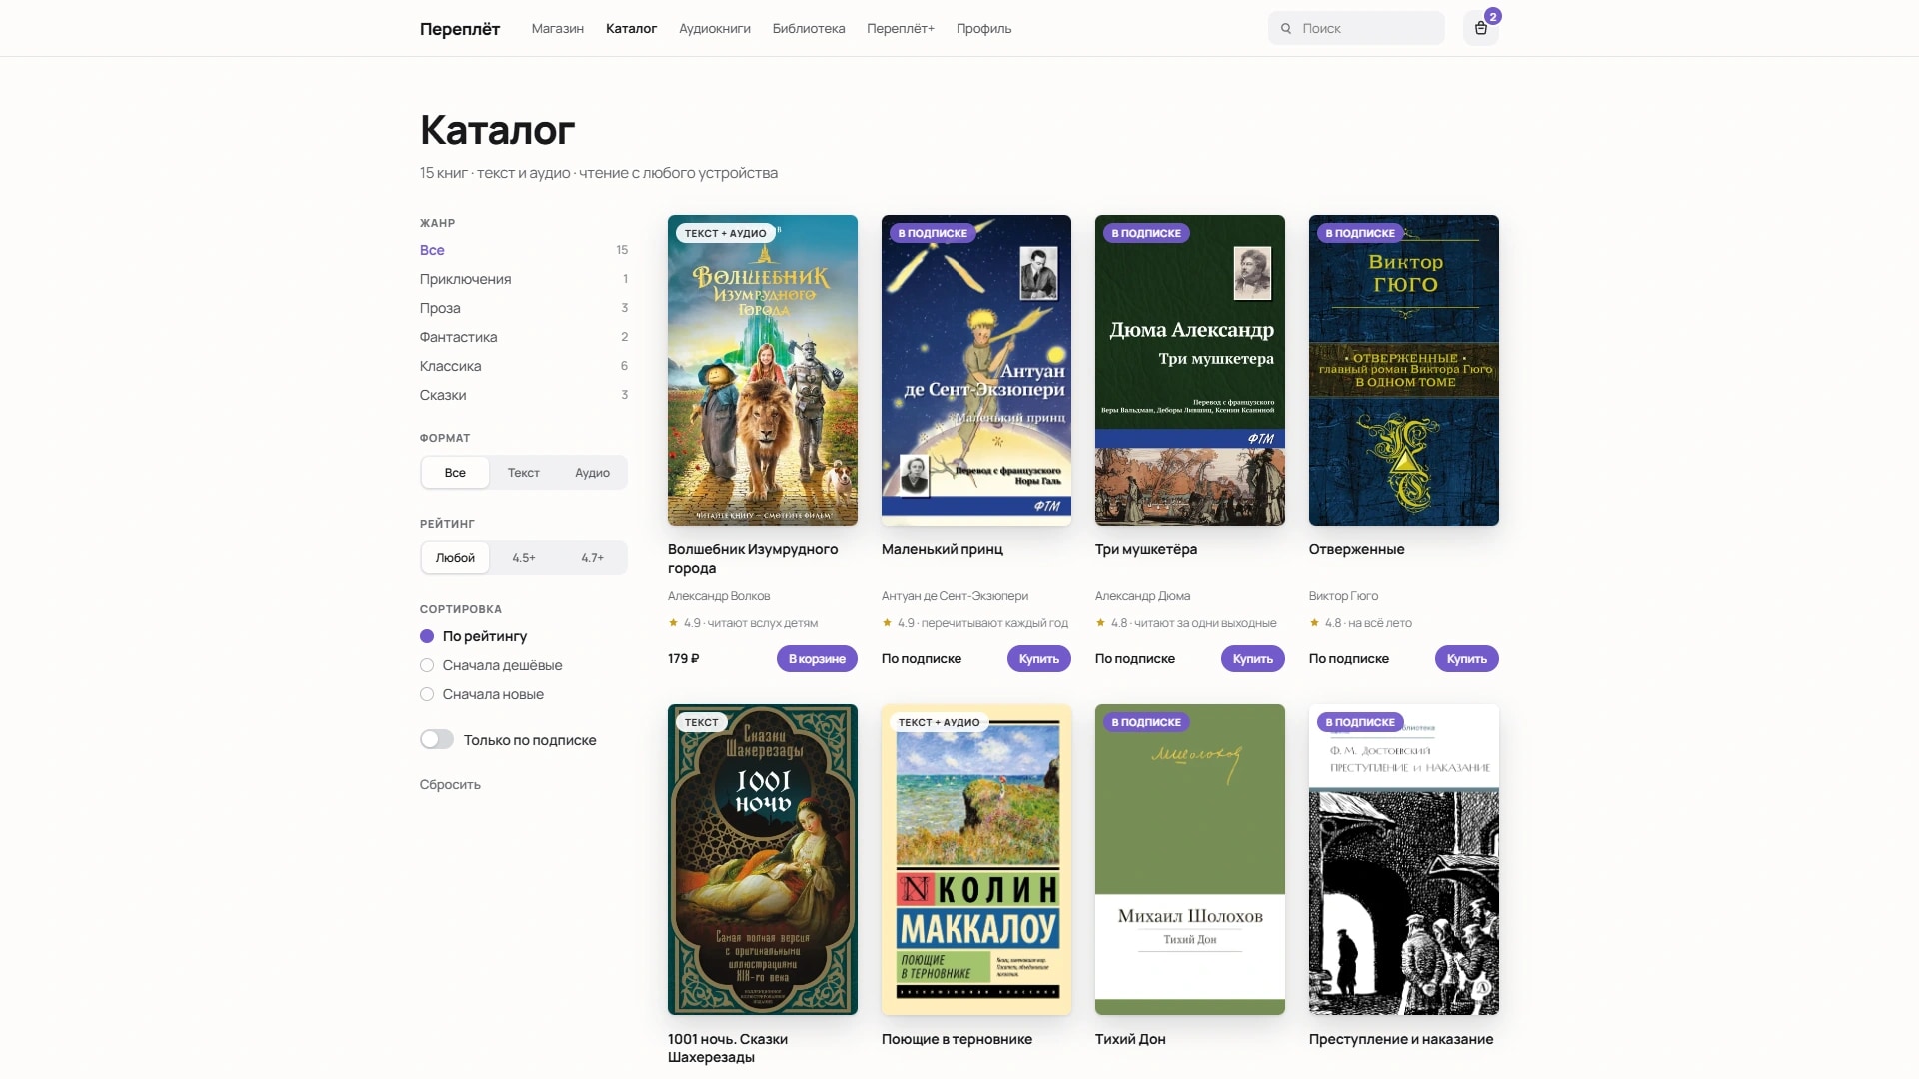1919x1079 pixels.
Task: Filter by Приключения genre
Action: pos(524,279)
